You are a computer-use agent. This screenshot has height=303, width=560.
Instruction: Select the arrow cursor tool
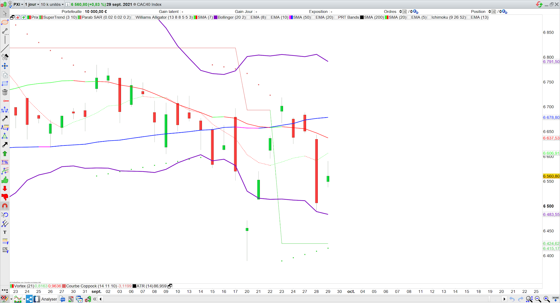coord(5,13)
